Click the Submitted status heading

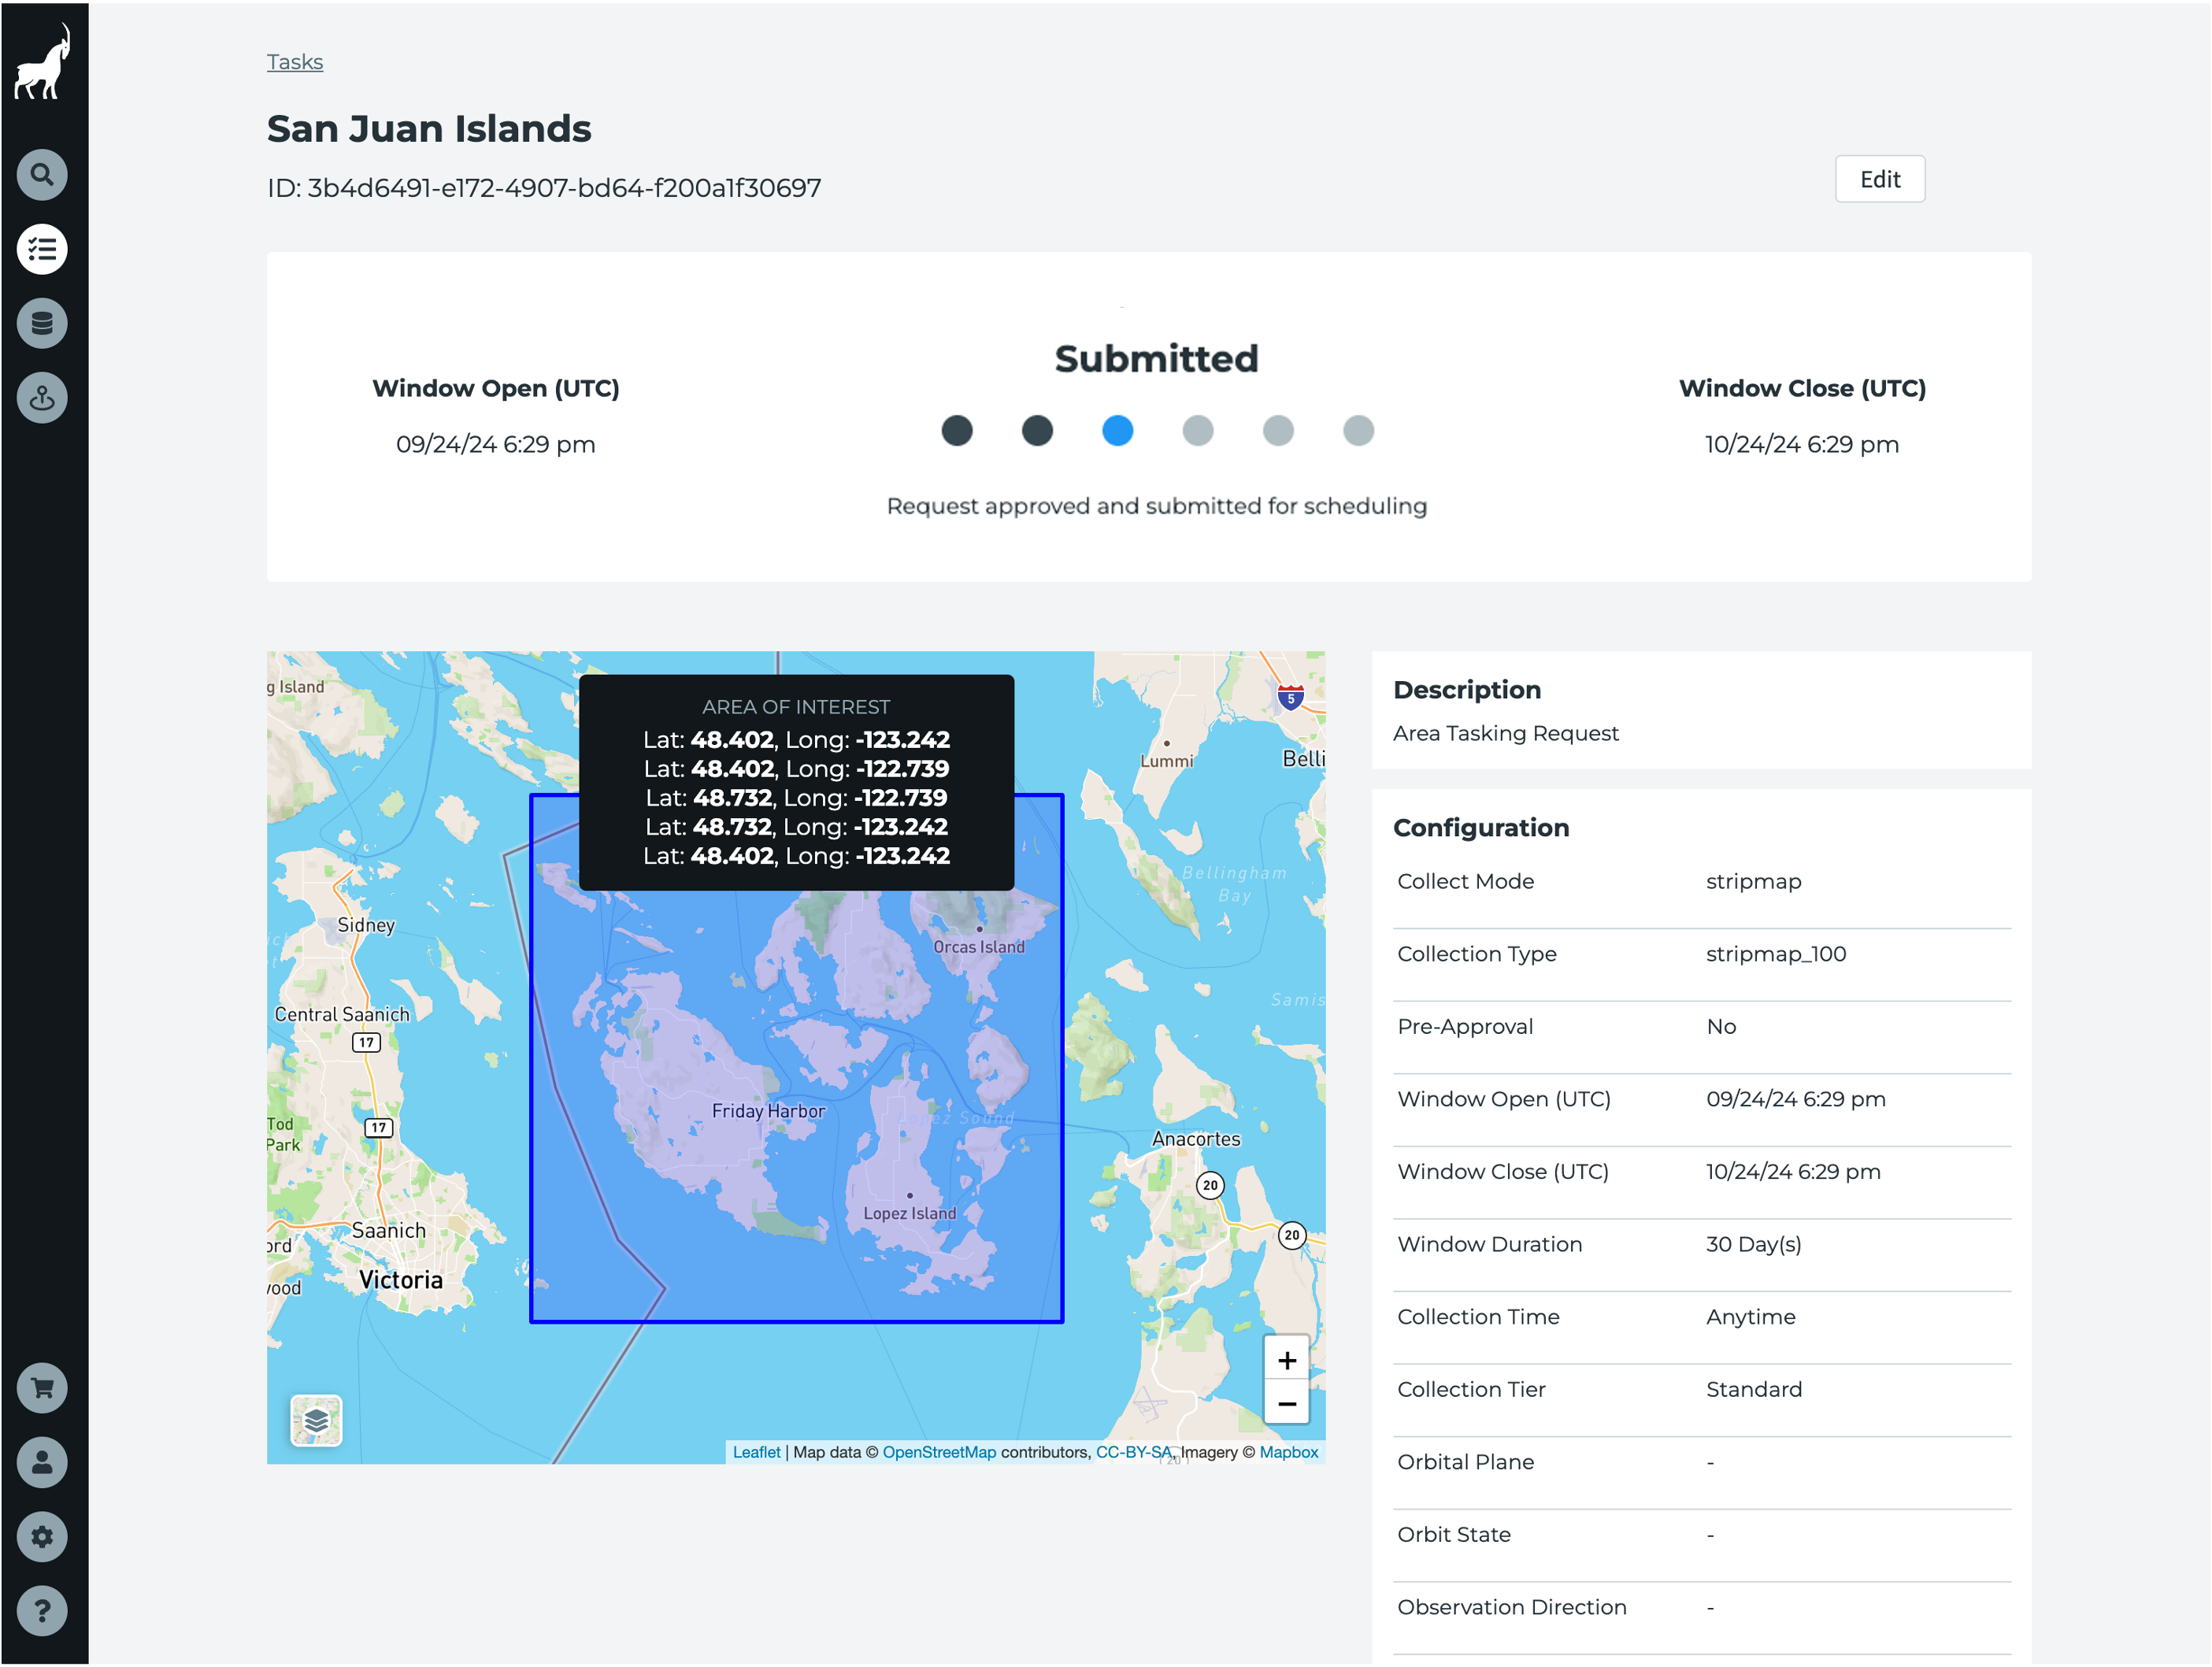click(x=1157, y=359)
